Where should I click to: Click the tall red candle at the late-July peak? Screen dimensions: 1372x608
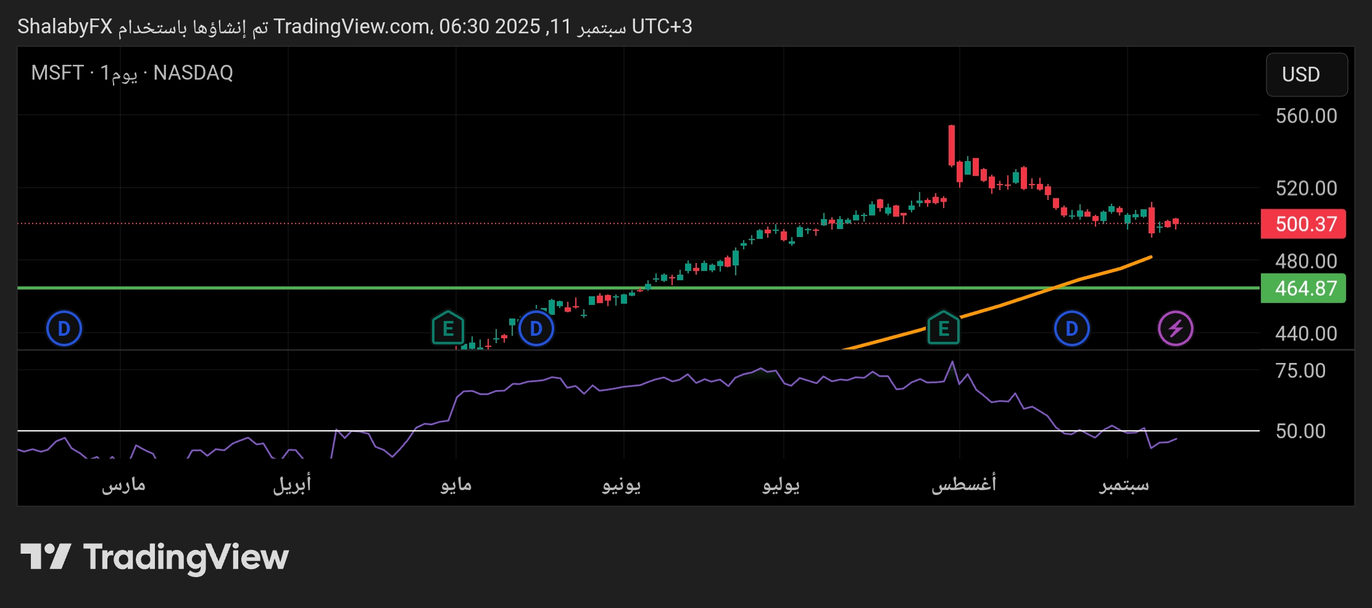point(952,145)
